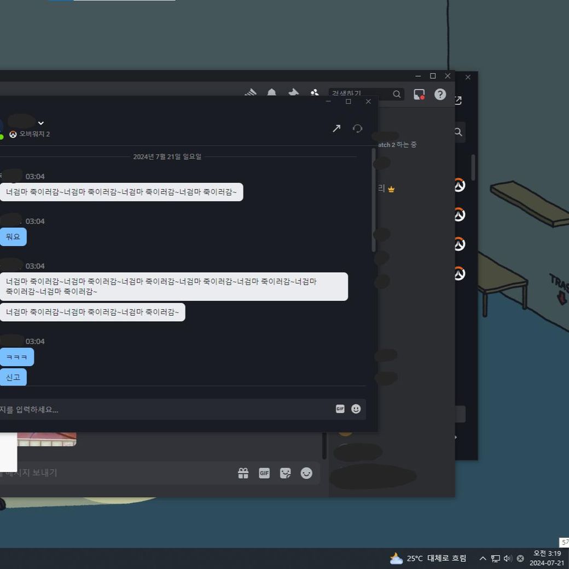Open the weather widget showing 25°C

428,558
